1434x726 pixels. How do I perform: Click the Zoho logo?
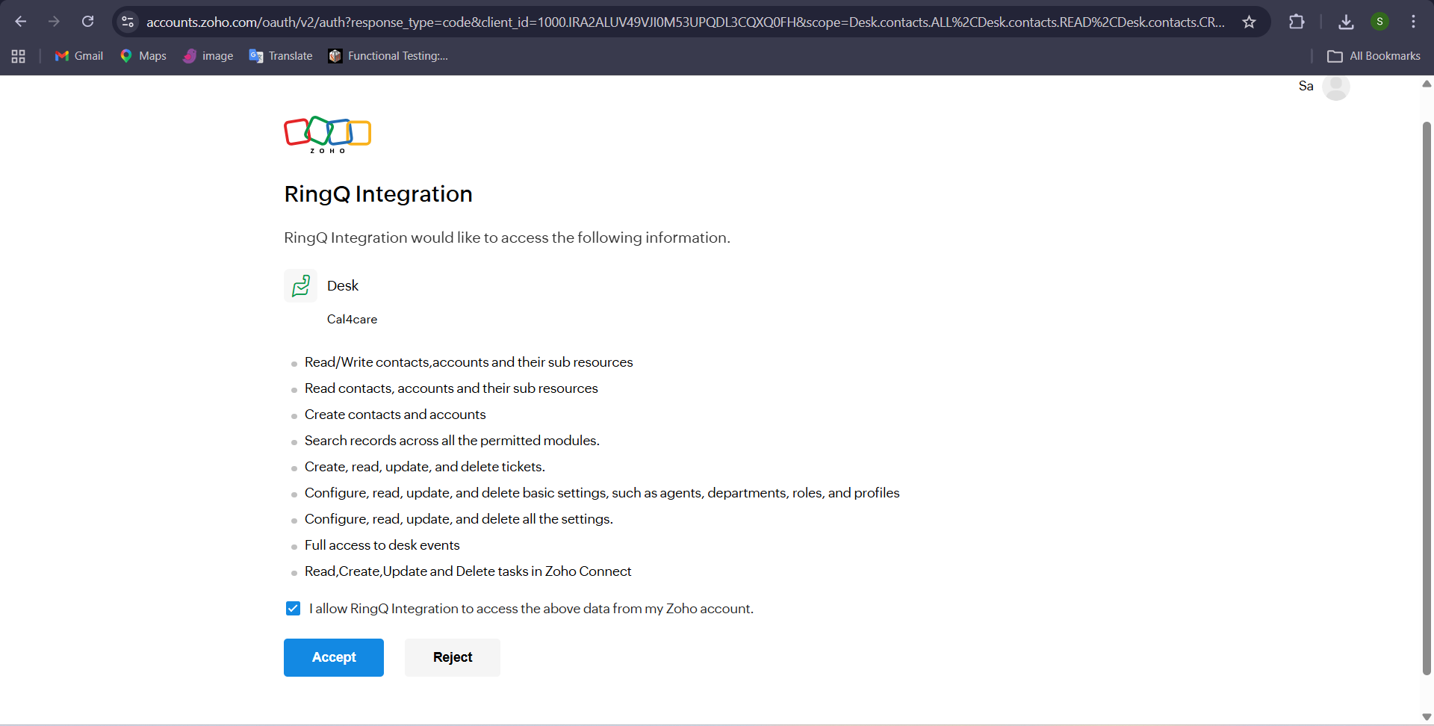pos(327,135)
